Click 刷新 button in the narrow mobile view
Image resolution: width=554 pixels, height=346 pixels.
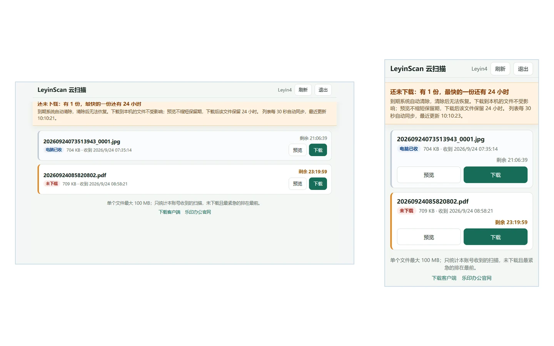coord(500,69)
